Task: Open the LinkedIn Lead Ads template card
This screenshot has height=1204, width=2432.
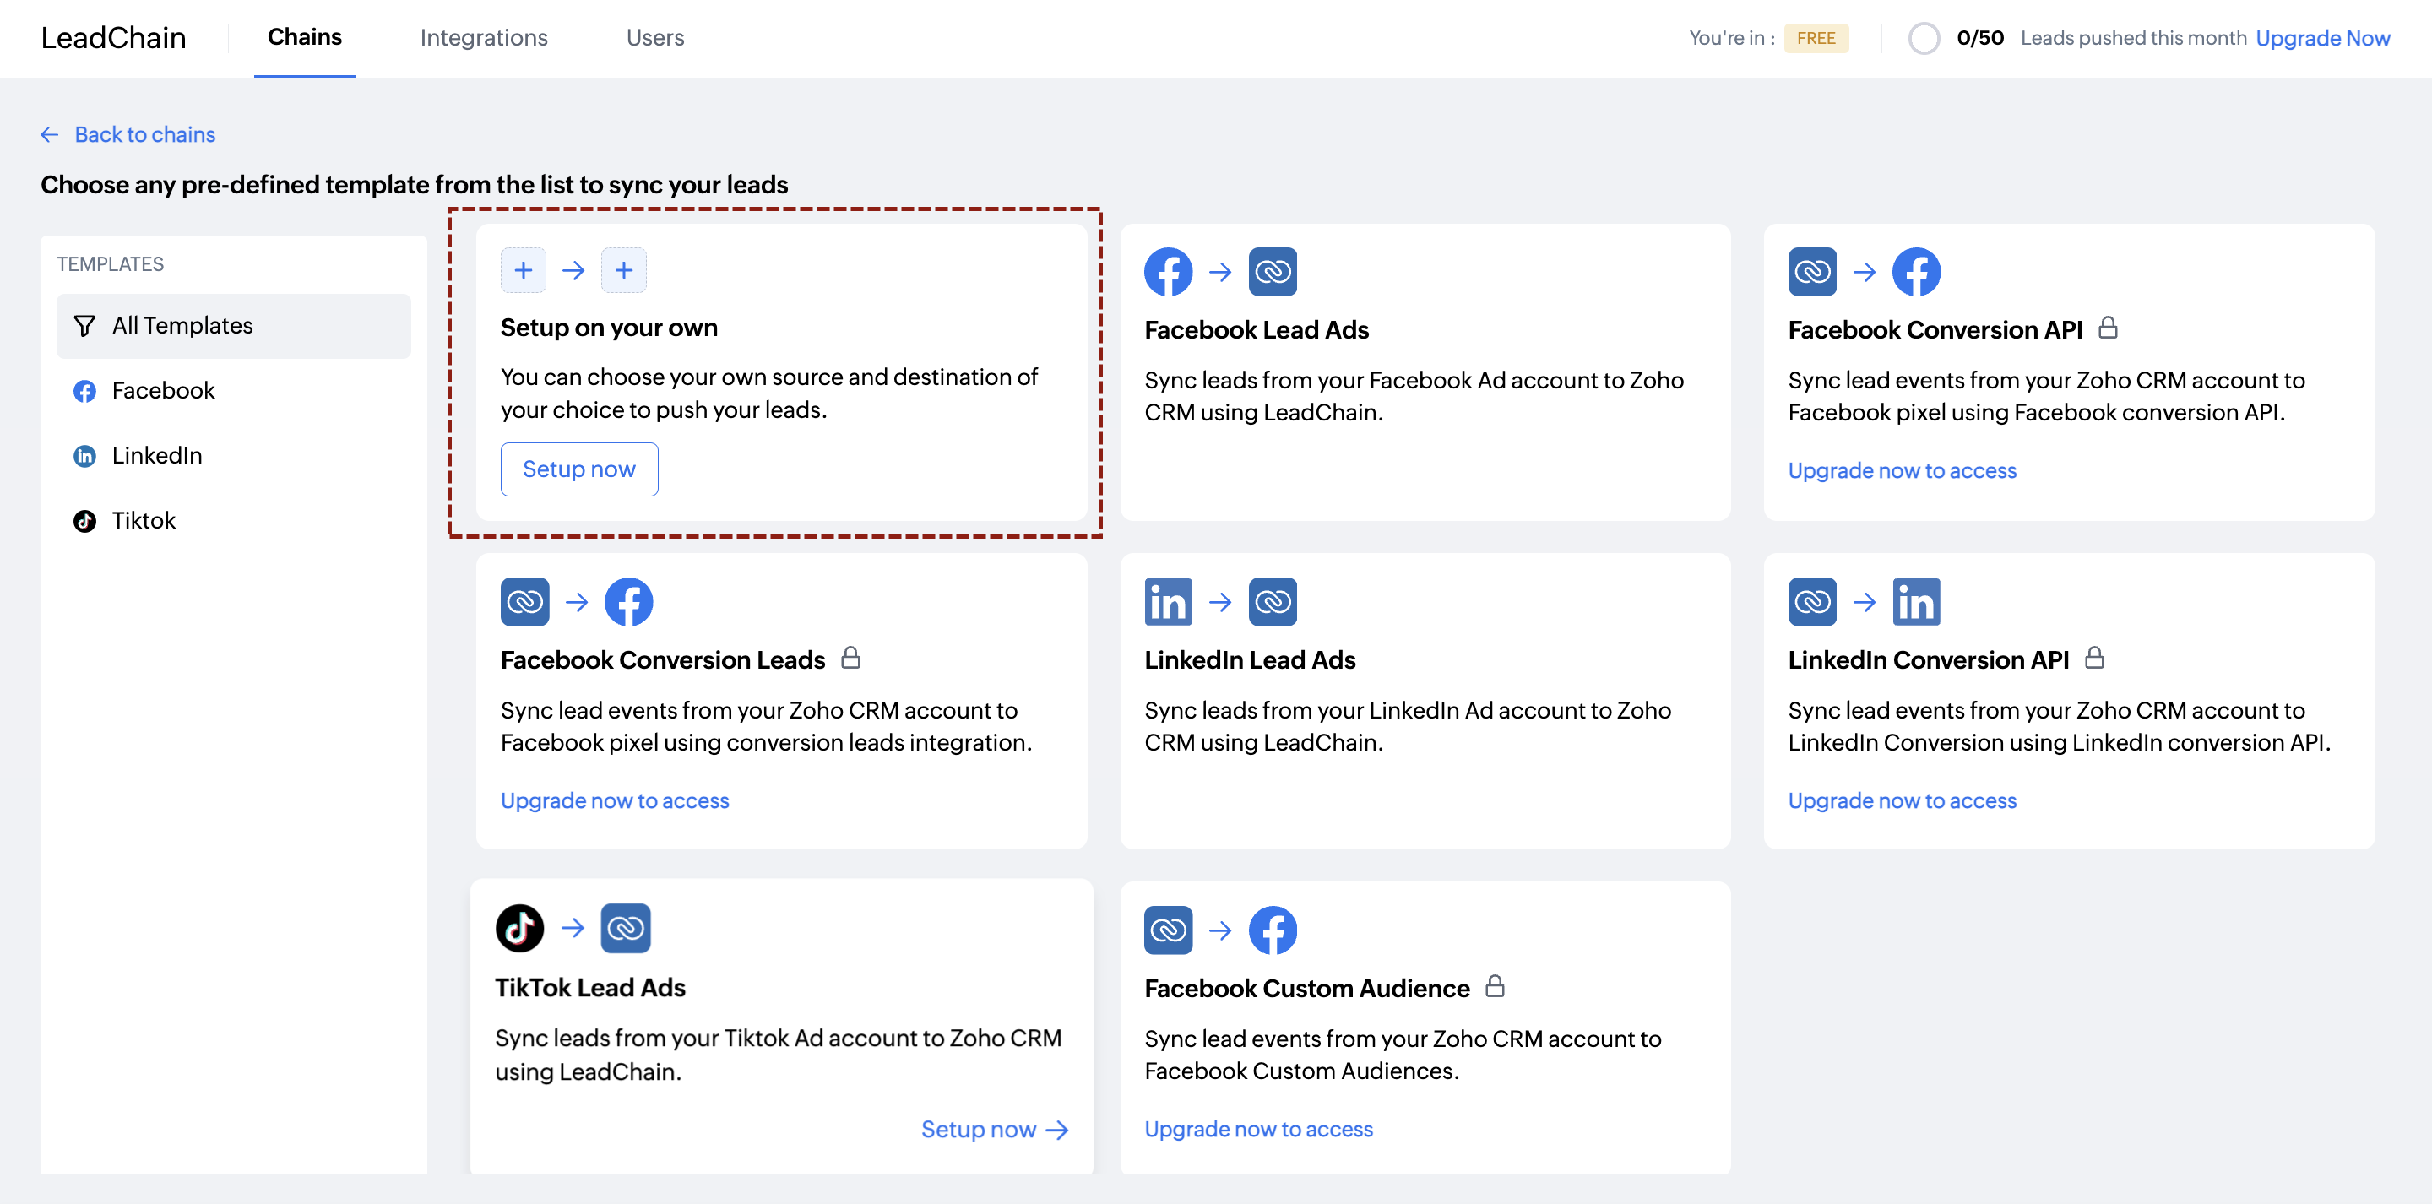Action: point(1424,701)
